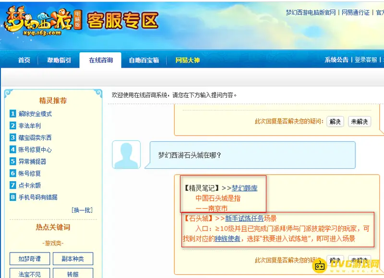Screen dimensions: 384x278
Task: Open the 网易大神 tab
Action: [187, 60]
